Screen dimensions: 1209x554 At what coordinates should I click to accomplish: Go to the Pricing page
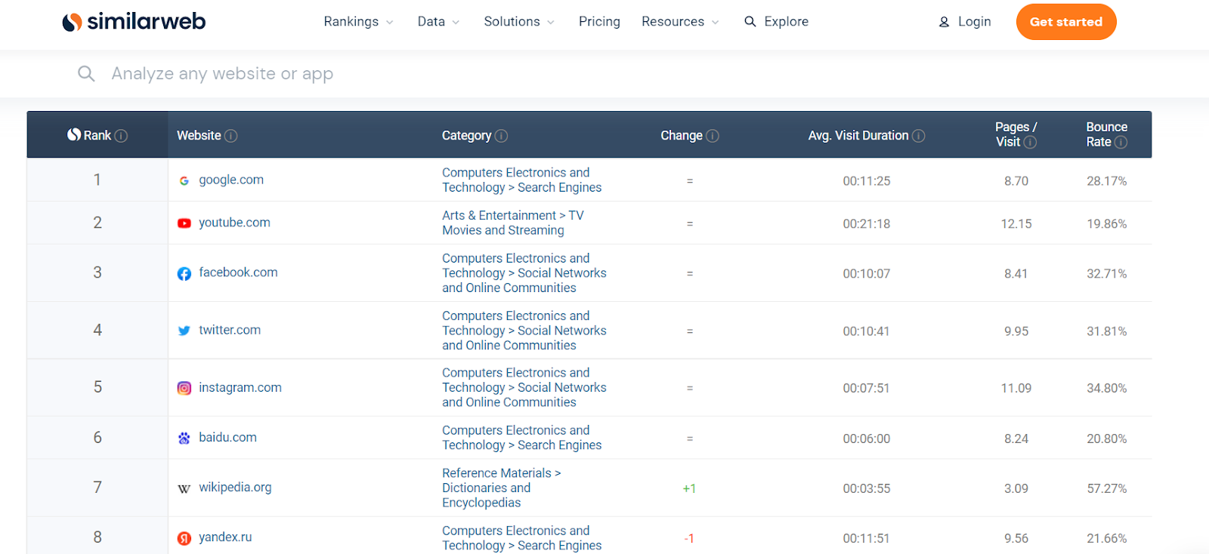point(599,22)
